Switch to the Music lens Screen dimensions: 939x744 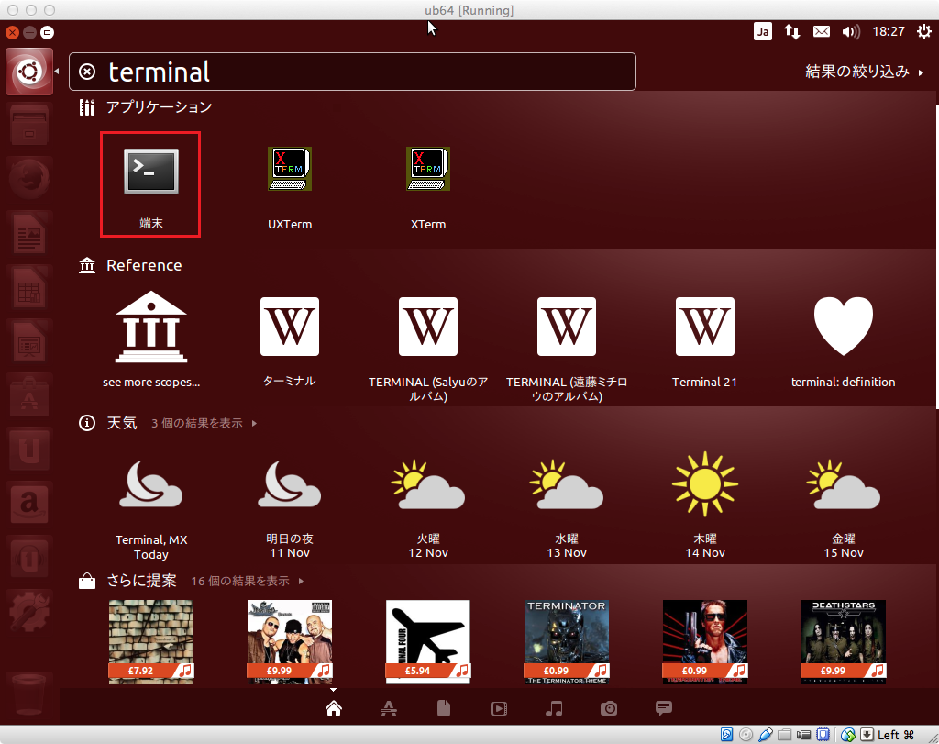click(554, 708)
